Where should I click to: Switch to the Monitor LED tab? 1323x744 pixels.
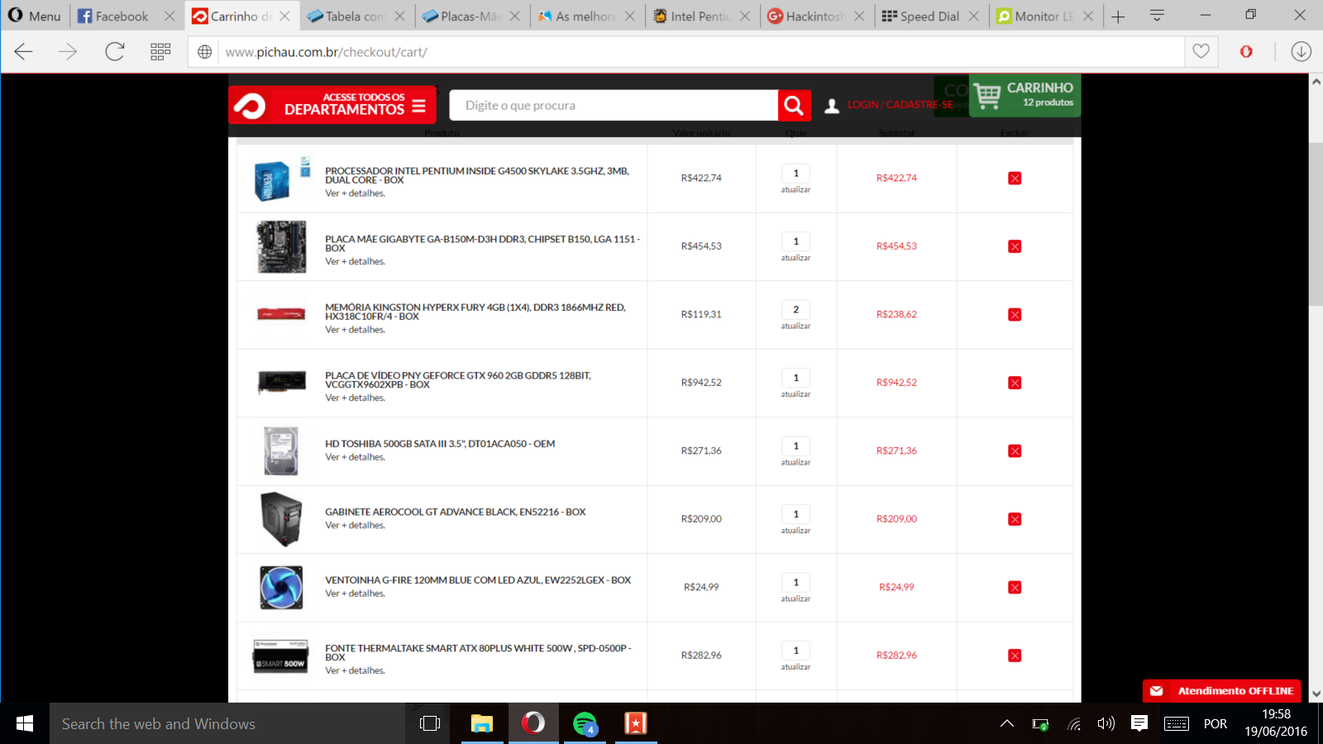[x=1044, y=16]
